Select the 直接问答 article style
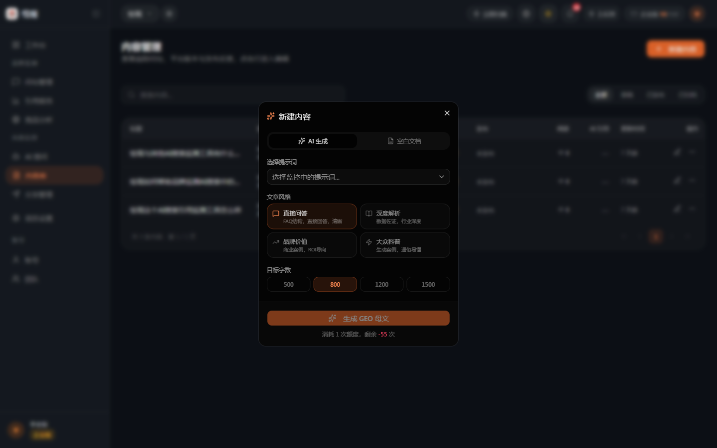Screen dimensions: 717x448 (x=312, y=217)
